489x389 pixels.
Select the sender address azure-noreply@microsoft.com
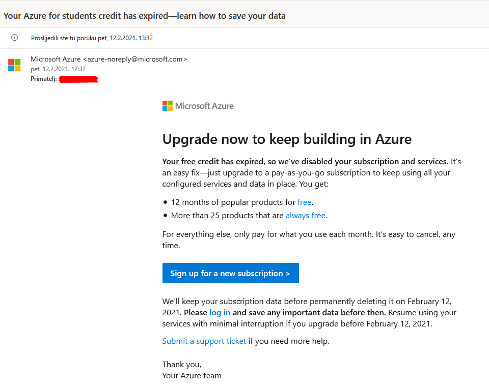(134, 59)
